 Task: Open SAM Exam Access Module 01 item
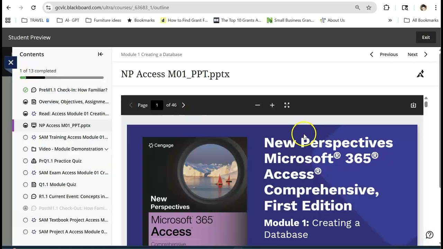pyautogui.click(x=73, y=173)
